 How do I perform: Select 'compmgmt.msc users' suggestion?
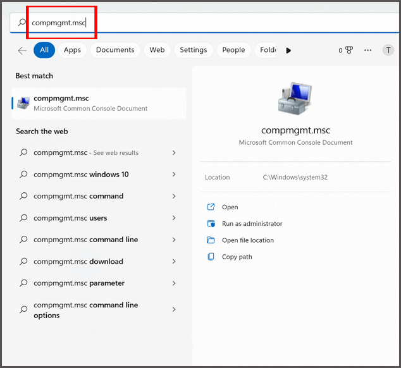click(70, 218)
